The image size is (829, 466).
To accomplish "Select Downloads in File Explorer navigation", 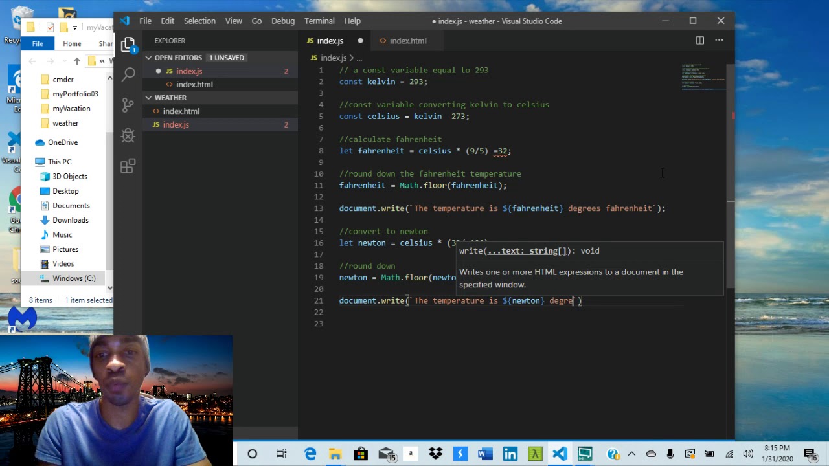I will [x=71, y=220].
